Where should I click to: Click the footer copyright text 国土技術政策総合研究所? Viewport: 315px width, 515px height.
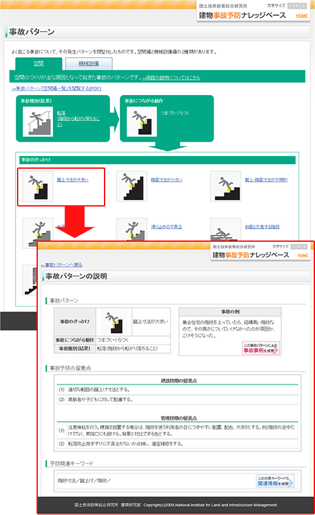coord(96,505)
